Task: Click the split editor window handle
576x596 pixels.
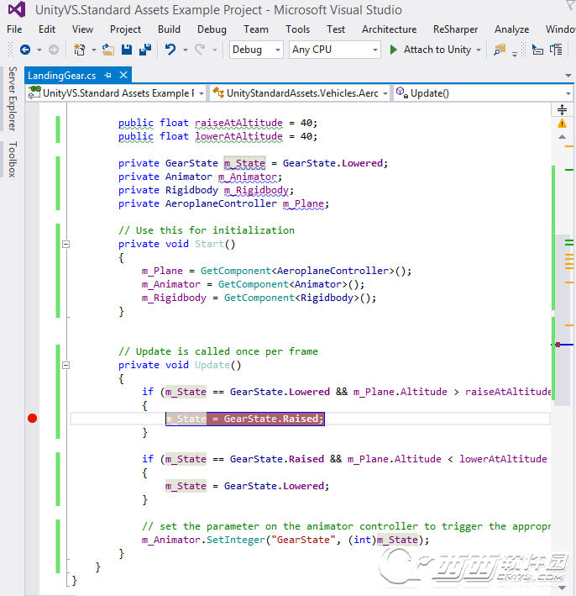Action: 562,110
